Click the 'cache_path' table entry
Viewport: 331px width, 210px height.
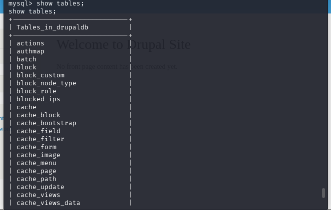point(36,179)
